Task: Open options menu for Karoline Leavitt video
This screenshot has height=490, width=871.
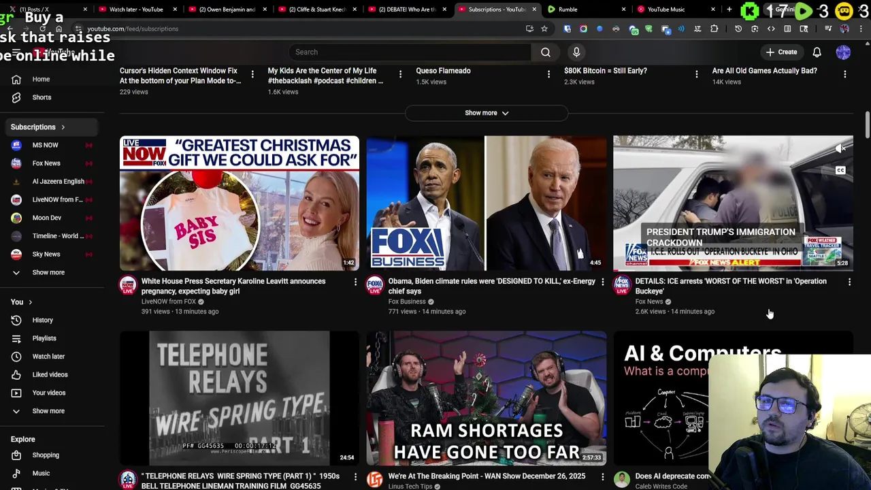Action: coord(355,281)
